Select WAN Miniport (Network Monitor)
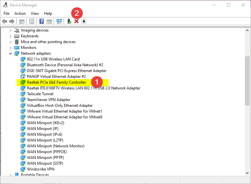 pyautogui.click(x=56, y=146)
